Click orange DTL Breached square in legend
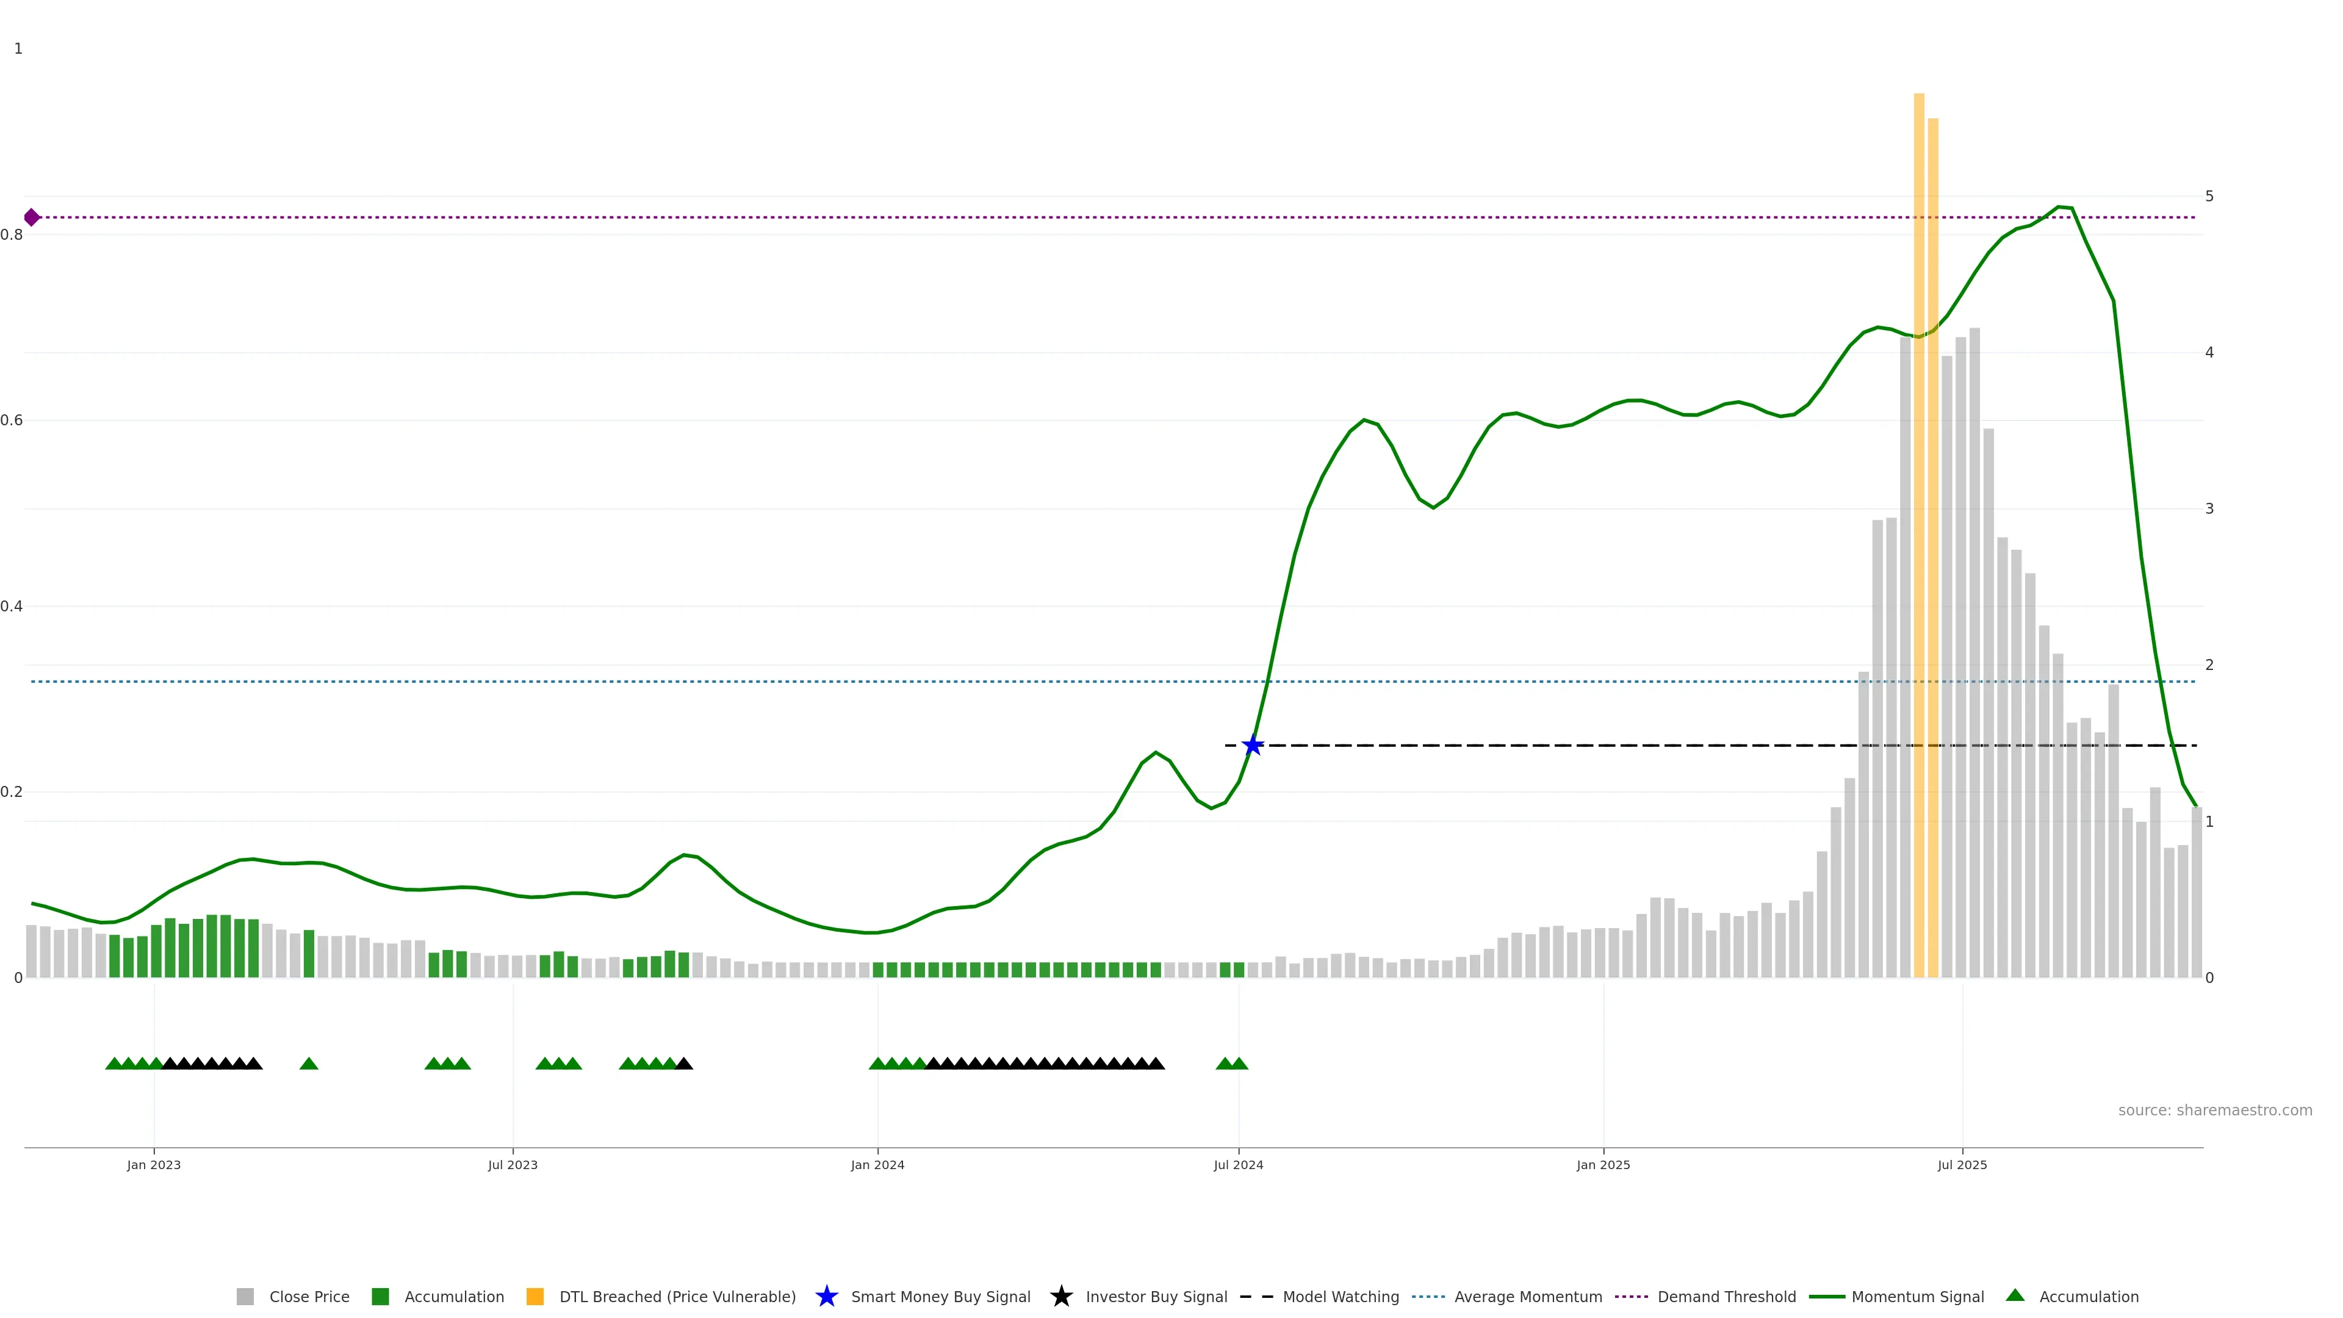The height and width of the screenshot is (1318, 2343). pos(535,1296)
